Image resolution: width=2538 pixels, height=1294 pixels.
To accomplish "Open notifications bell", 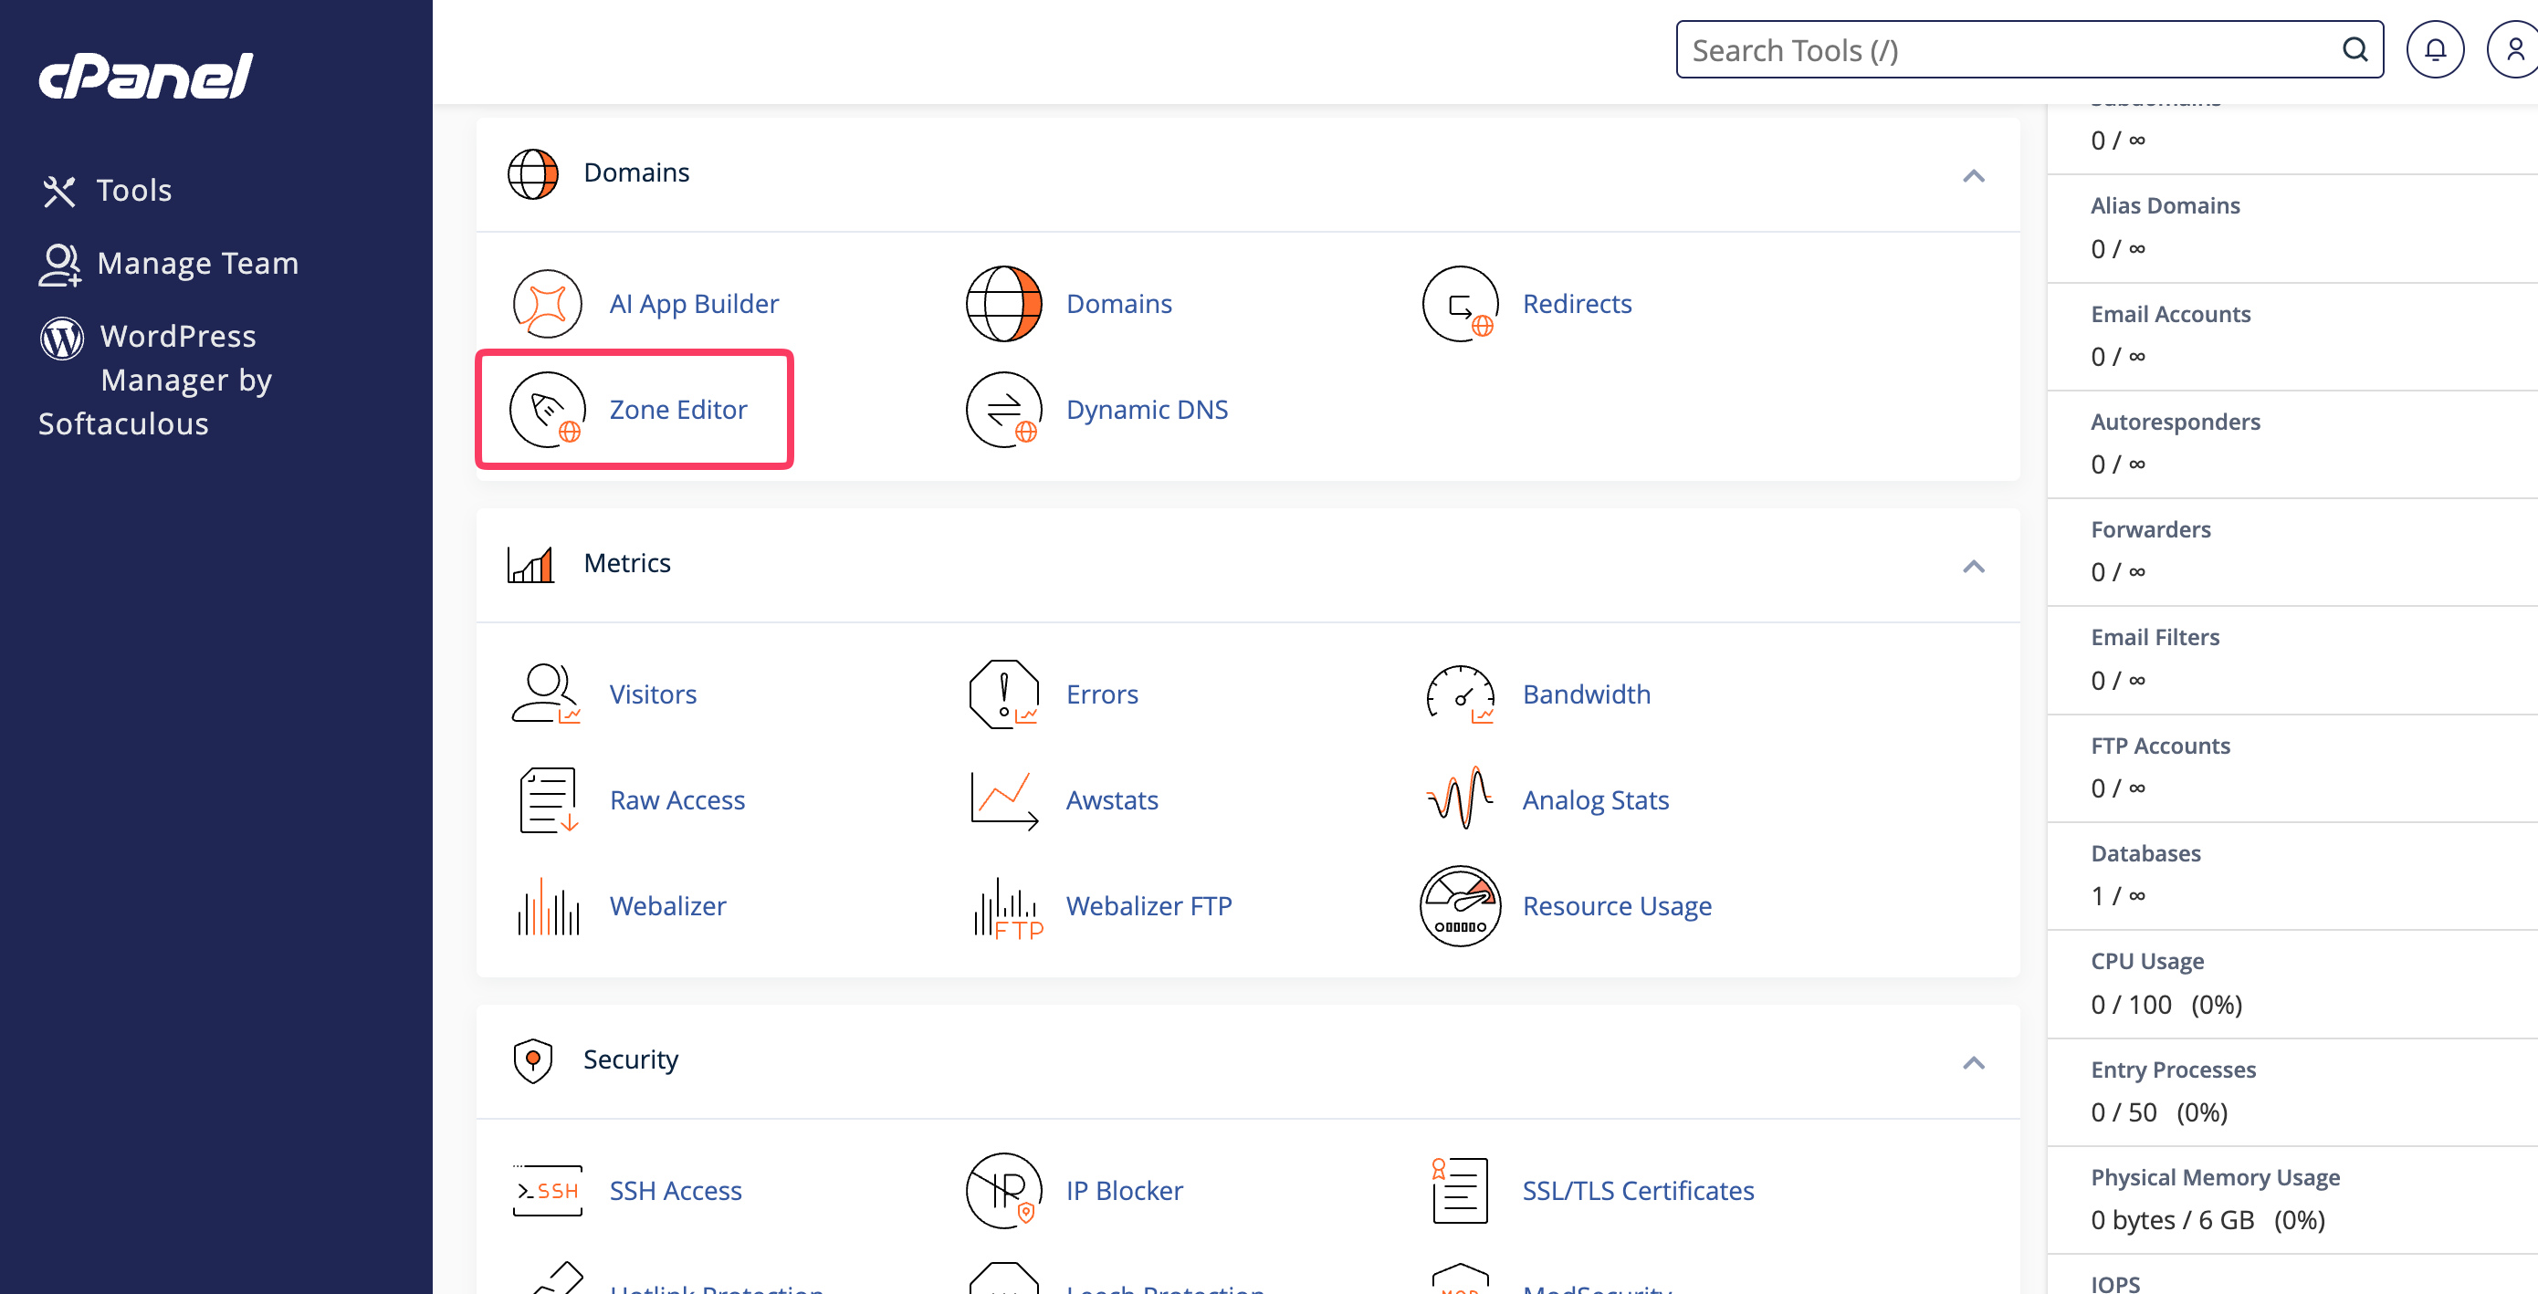I will coord(2436,49).
